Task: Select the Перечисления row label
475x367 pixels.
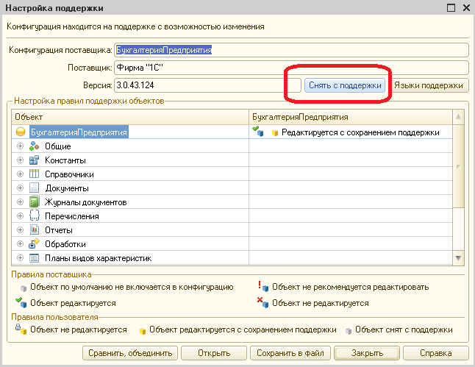Action: (x=72, y=216)
